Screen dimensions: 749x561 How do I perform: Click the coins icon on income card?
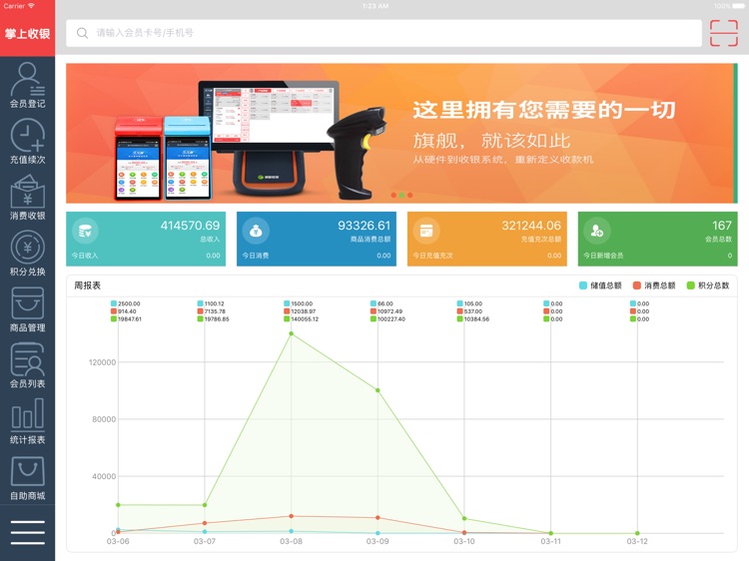point(85,231)
